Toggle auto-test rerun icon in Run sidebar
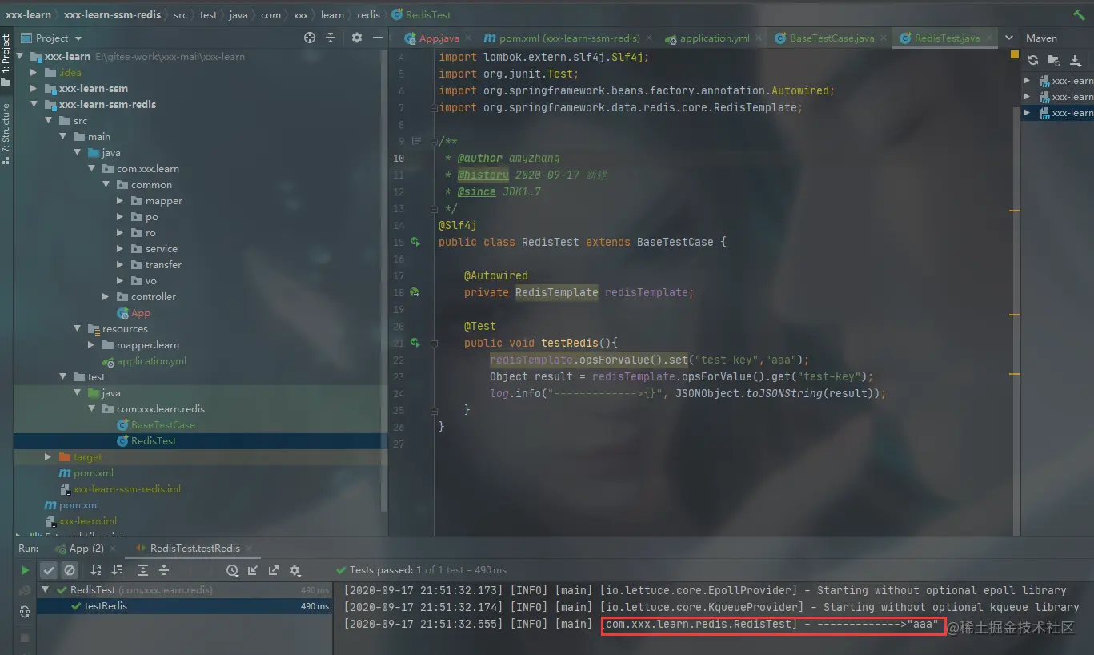1094x655 pixels. pyautogui.click(x=25, y=612)
